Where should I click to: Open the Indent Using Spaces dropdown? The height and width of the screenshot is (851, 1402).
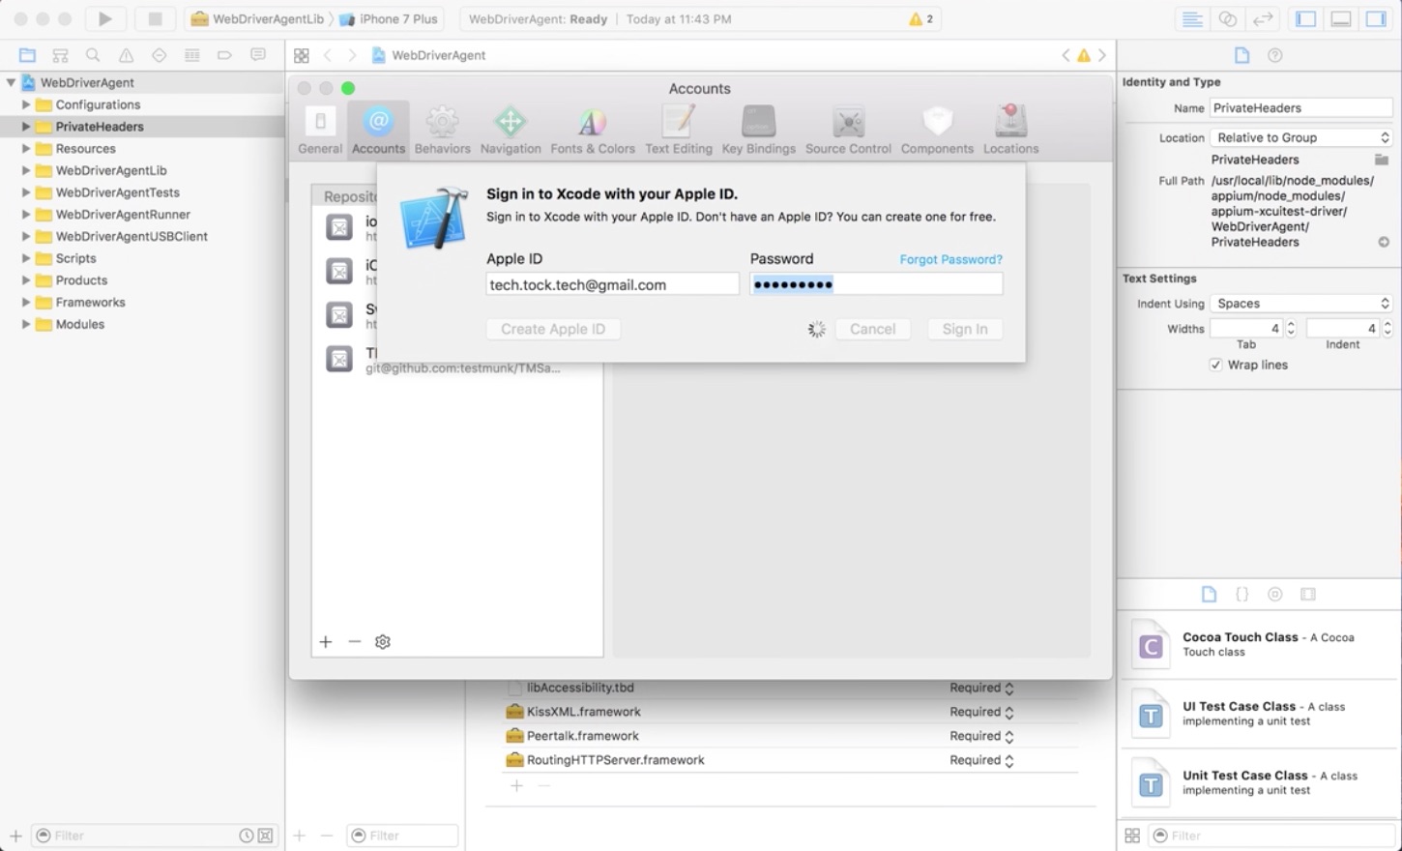click(1301, 304)
